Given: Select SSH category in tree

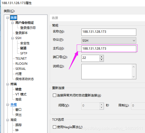Looking at the screenshot, I should point(18,38).
